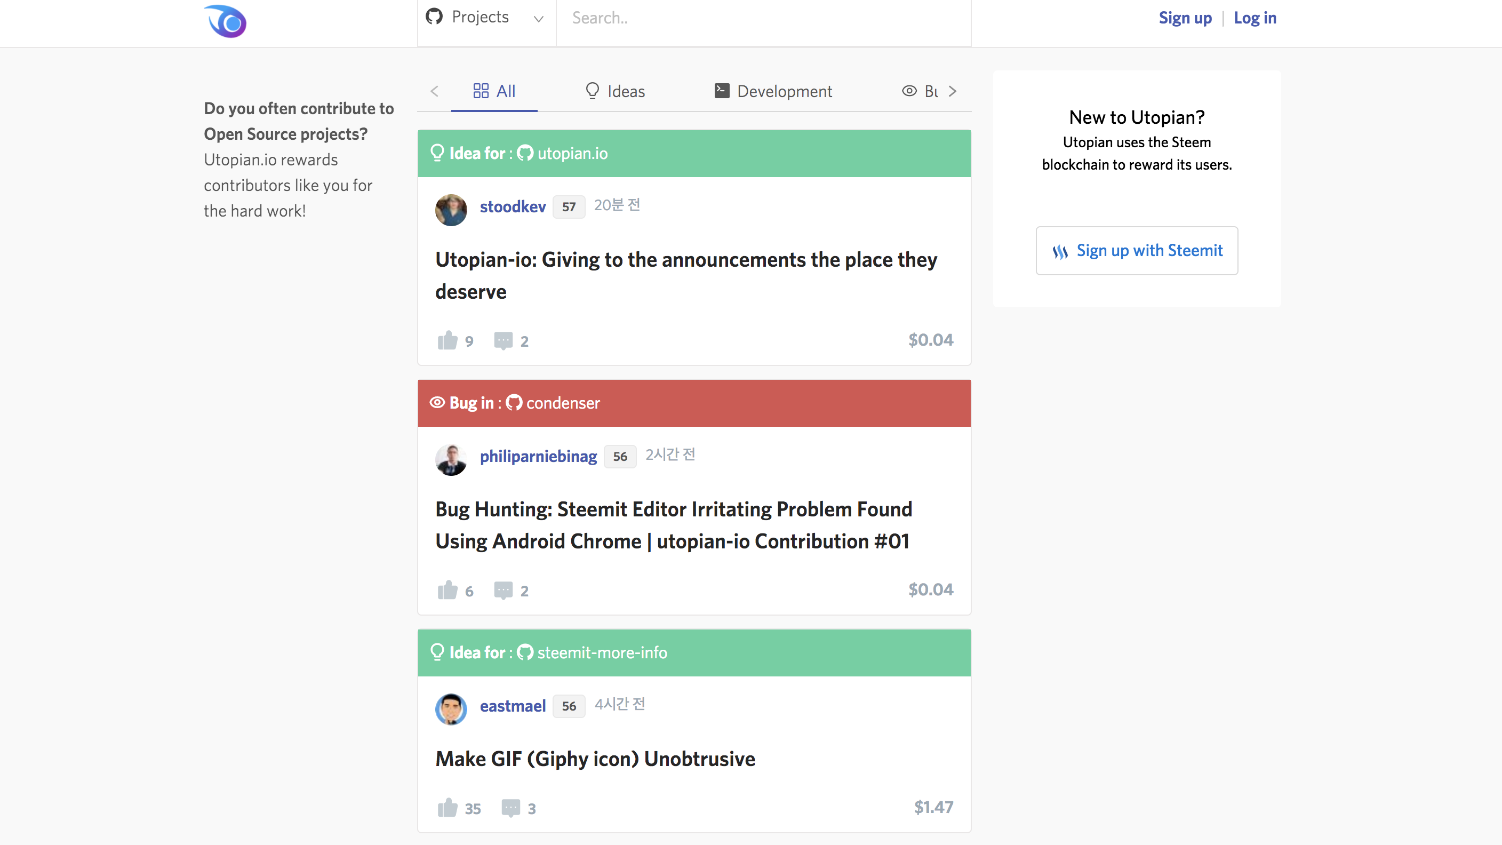Open the Make GIF Unobtrusive post
Image resolution: width=1502 pixels, height=845 pixels.
coord(595,759)
